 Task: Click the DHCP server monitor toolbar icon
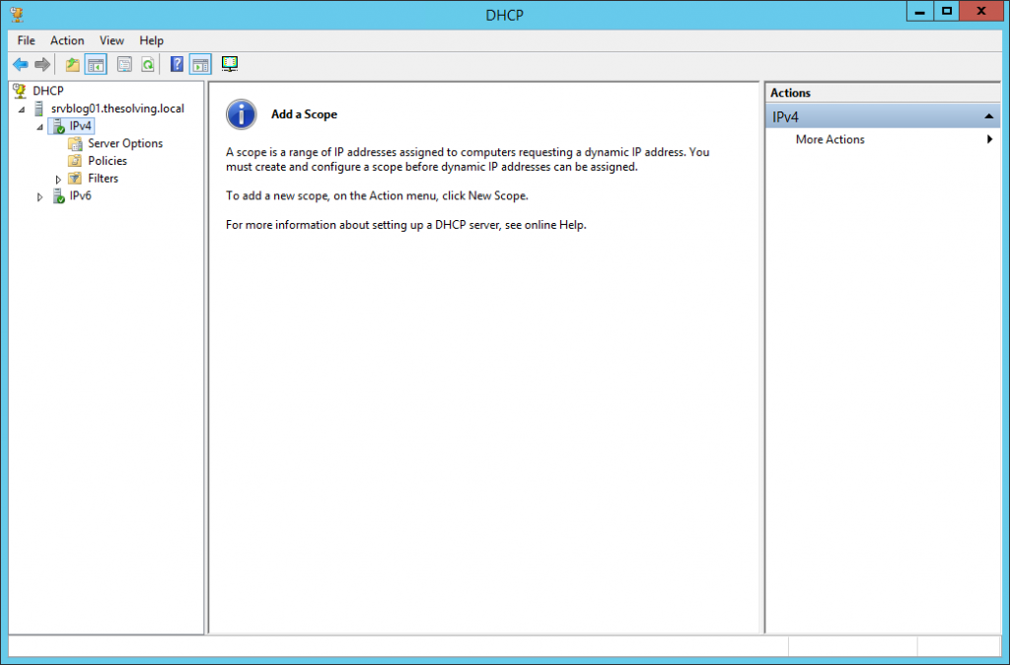pos(230,64)
